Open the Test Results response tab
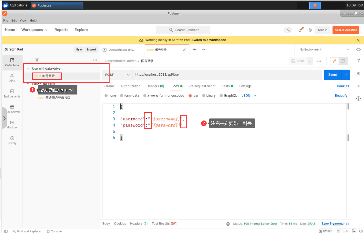Image resolution: width=364 pixels, height=233 pixels. tap(165, 224)
